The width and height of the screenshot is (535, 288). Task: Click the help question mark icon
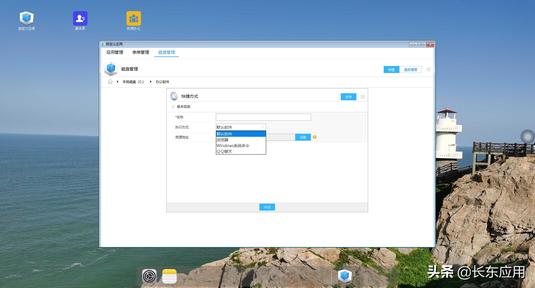tap(315, 137)
